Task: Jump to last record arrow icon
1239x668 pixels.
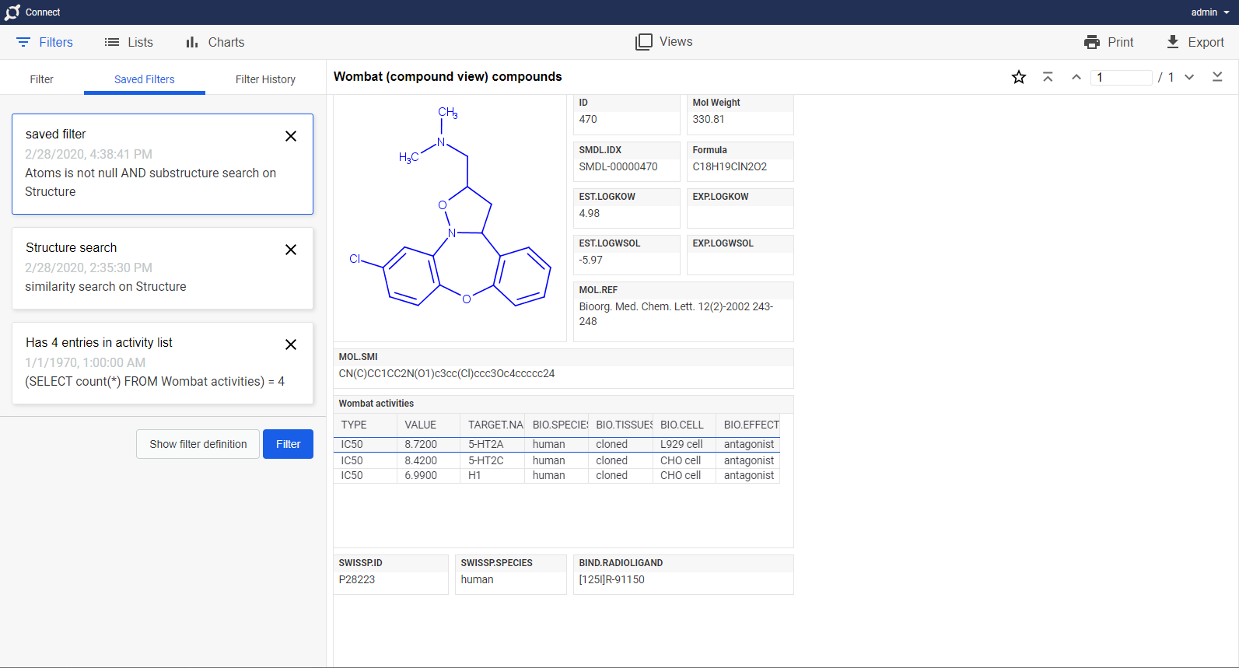Action: point(1217,77)
